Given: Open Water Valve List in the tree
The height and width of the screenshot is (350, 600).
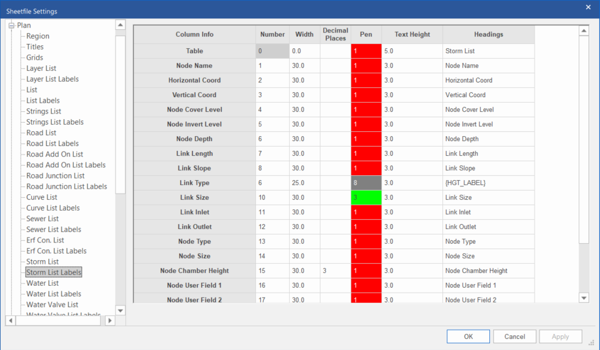Looking at the screenshot, I should click(52, 304).
